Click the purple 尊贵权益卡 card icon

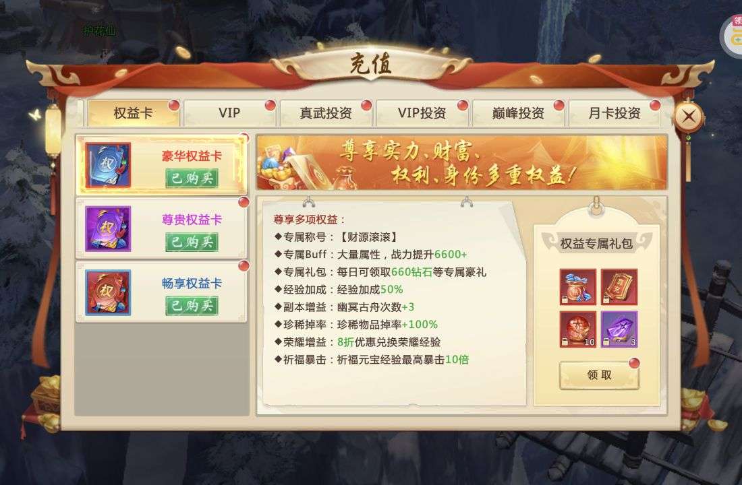[108, 229]
